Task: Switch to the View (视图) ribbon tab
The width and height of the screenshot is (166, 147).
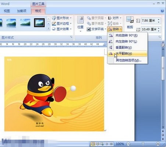Action: (7, 11)
